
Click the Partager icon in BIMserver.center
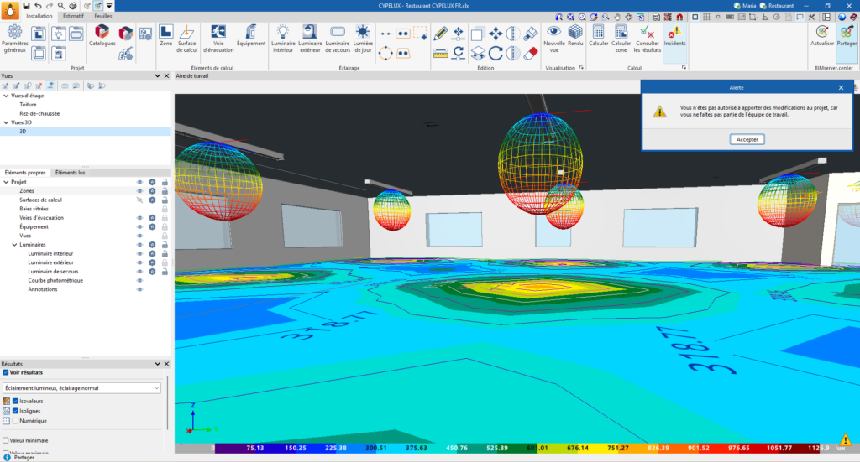[847, 37]
